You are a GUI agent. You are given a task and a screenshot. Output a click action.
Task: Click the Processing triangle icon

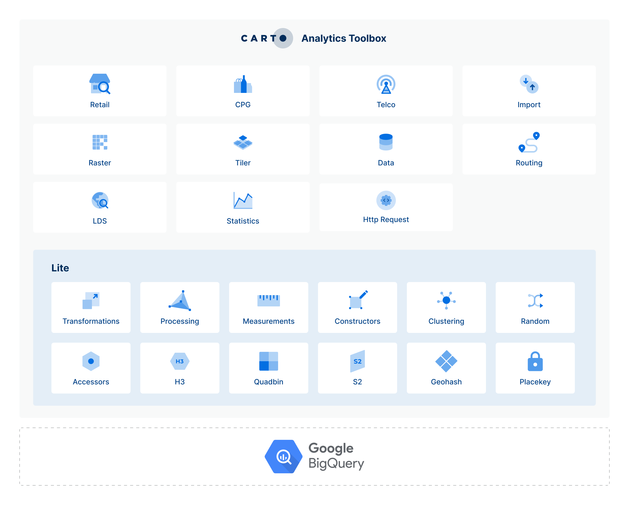coord(180,301)
